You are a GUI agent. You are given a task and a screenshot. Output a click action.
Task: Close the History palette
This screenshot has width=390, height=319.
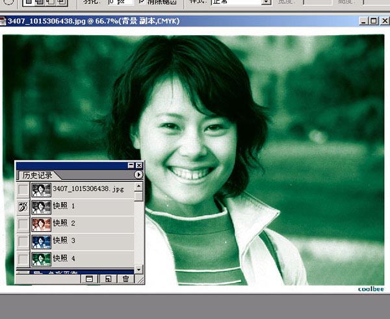pyautogui.click(x=139, y=166)
